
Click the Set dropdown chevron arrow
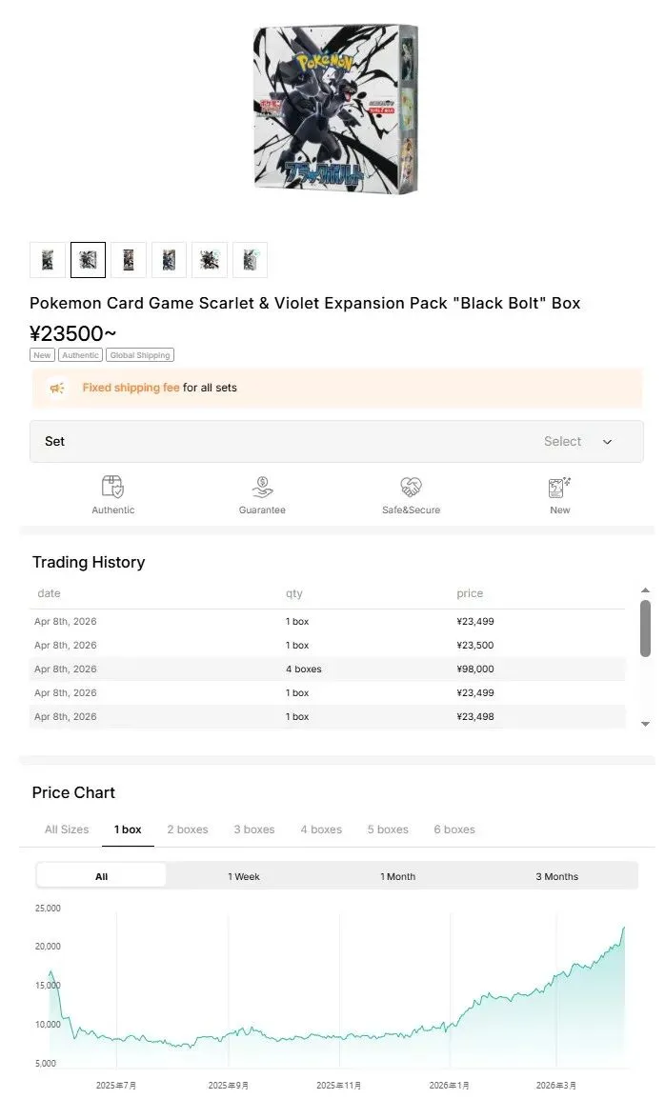tap(608, 442)
